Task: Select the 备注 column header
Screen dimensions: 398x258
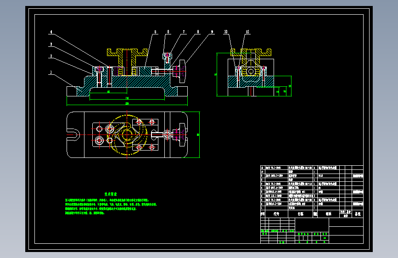Action: point(358,214)
